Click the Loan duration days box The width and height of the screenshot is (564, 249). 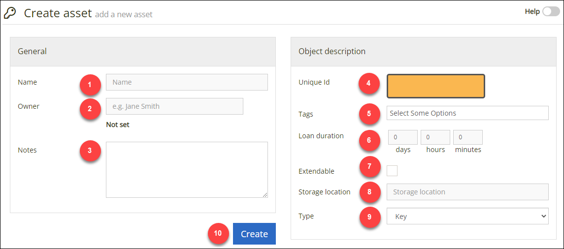point(403,137)
